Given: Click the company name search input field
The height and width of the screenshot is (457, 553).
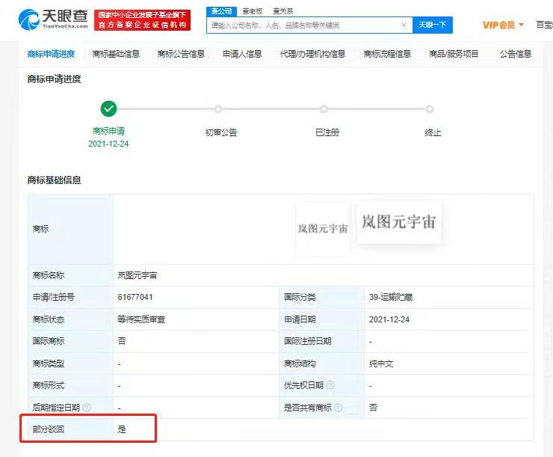Looking at the screenshot, I should 303,25.
